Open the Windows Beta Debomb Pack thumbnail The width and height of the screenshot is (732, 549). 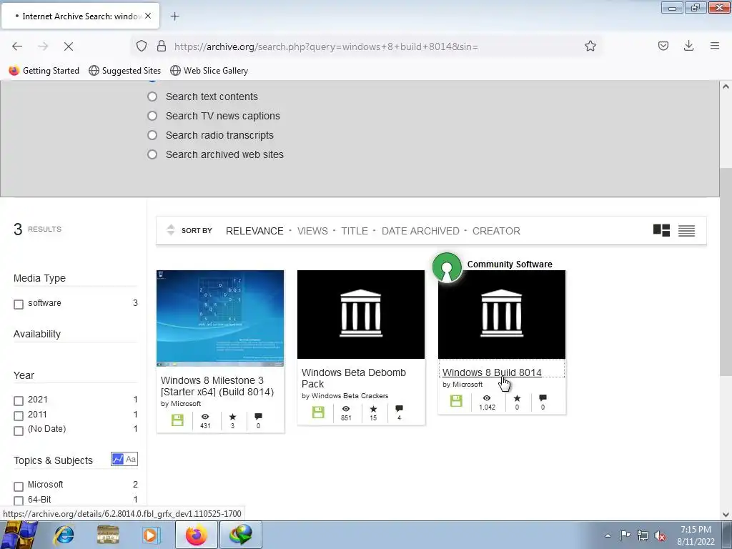point(361,315)
